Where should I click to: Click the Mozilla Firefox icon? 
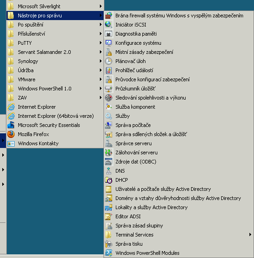pyautogui.click(x=11, y=134)
